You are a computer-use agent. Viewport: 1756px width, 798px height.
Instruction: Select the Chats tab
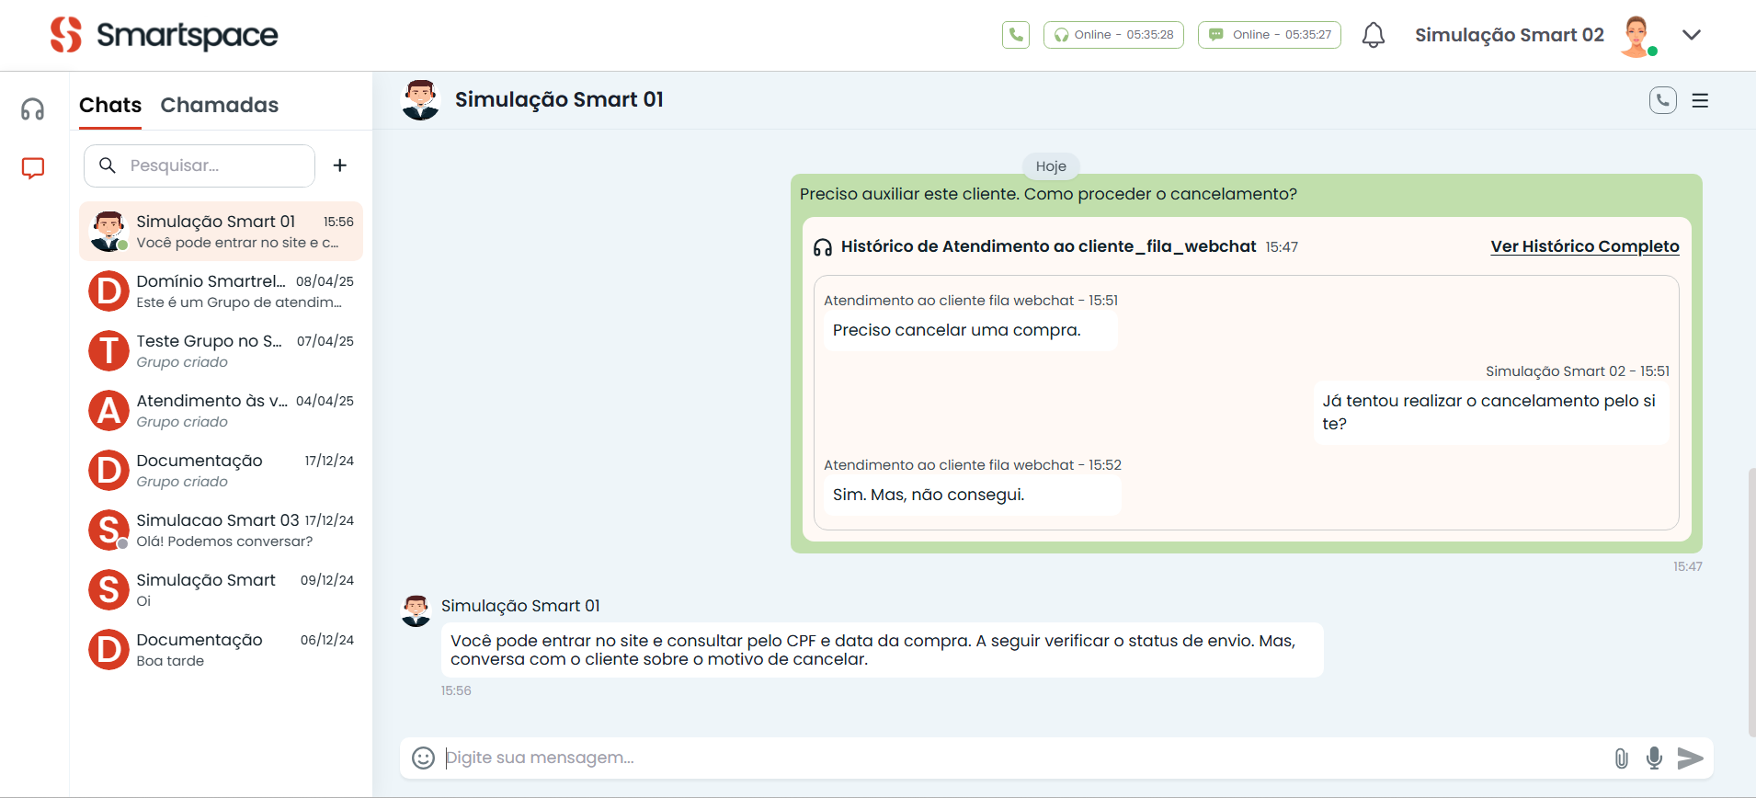pyautogui.click(x=110, y=105)
